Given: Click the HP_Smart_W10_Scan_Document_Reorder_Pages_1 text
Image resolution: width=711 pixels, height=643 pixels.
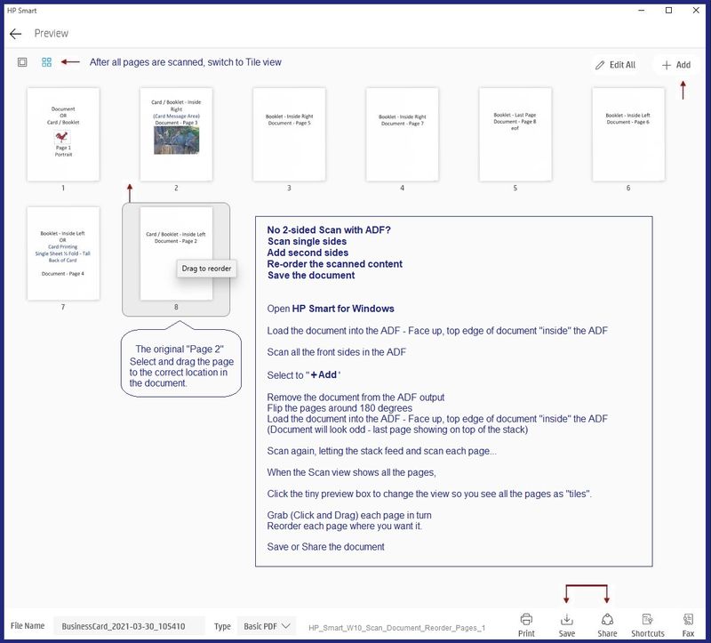Looking at the screenshot, I should tap(396, 628).
